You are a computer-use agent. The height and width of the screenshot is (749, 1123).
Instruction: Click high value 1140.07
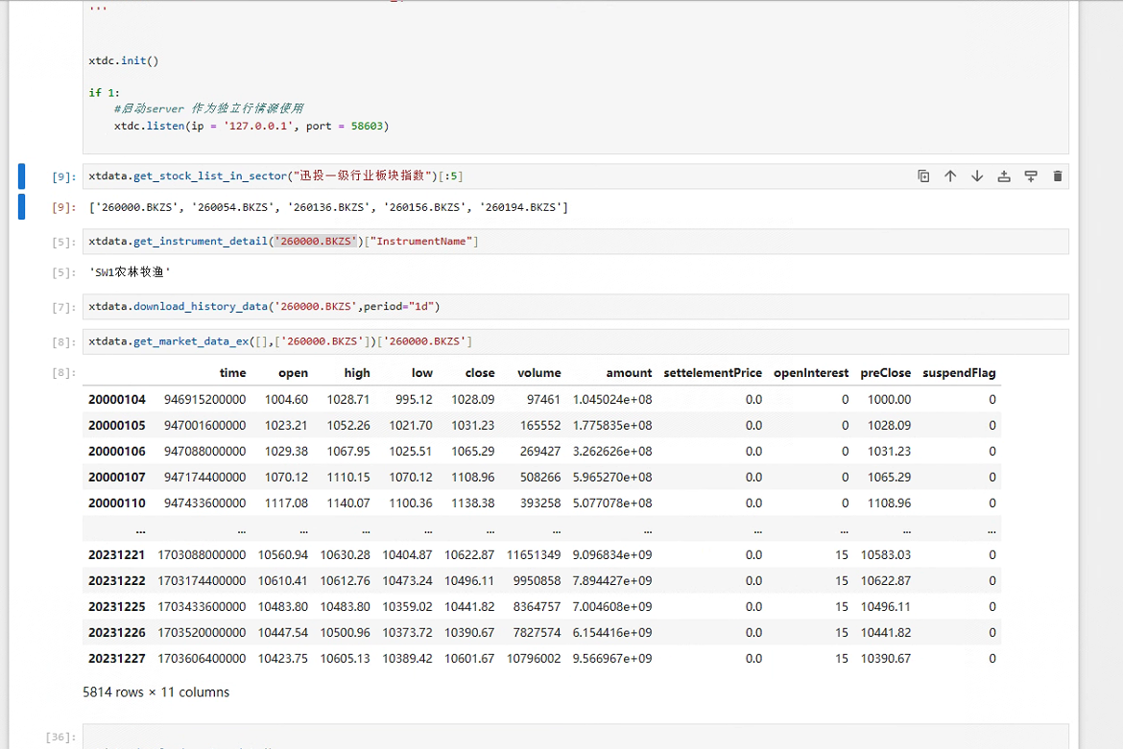[348, 503]
